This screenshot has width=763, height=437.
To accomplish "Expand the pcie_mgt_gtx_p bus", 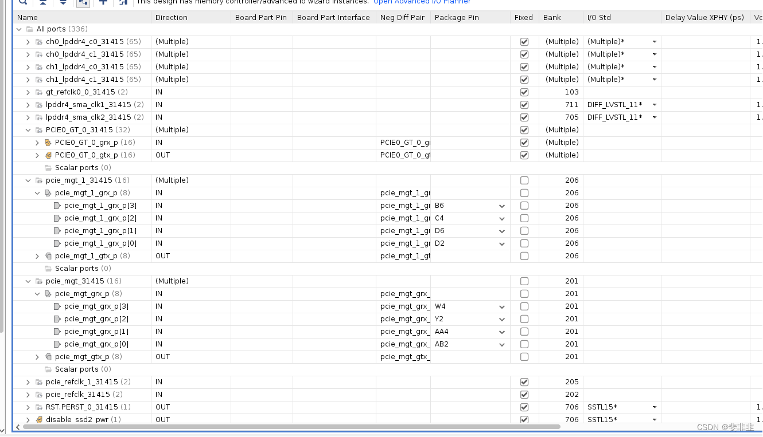I will 37,357.
